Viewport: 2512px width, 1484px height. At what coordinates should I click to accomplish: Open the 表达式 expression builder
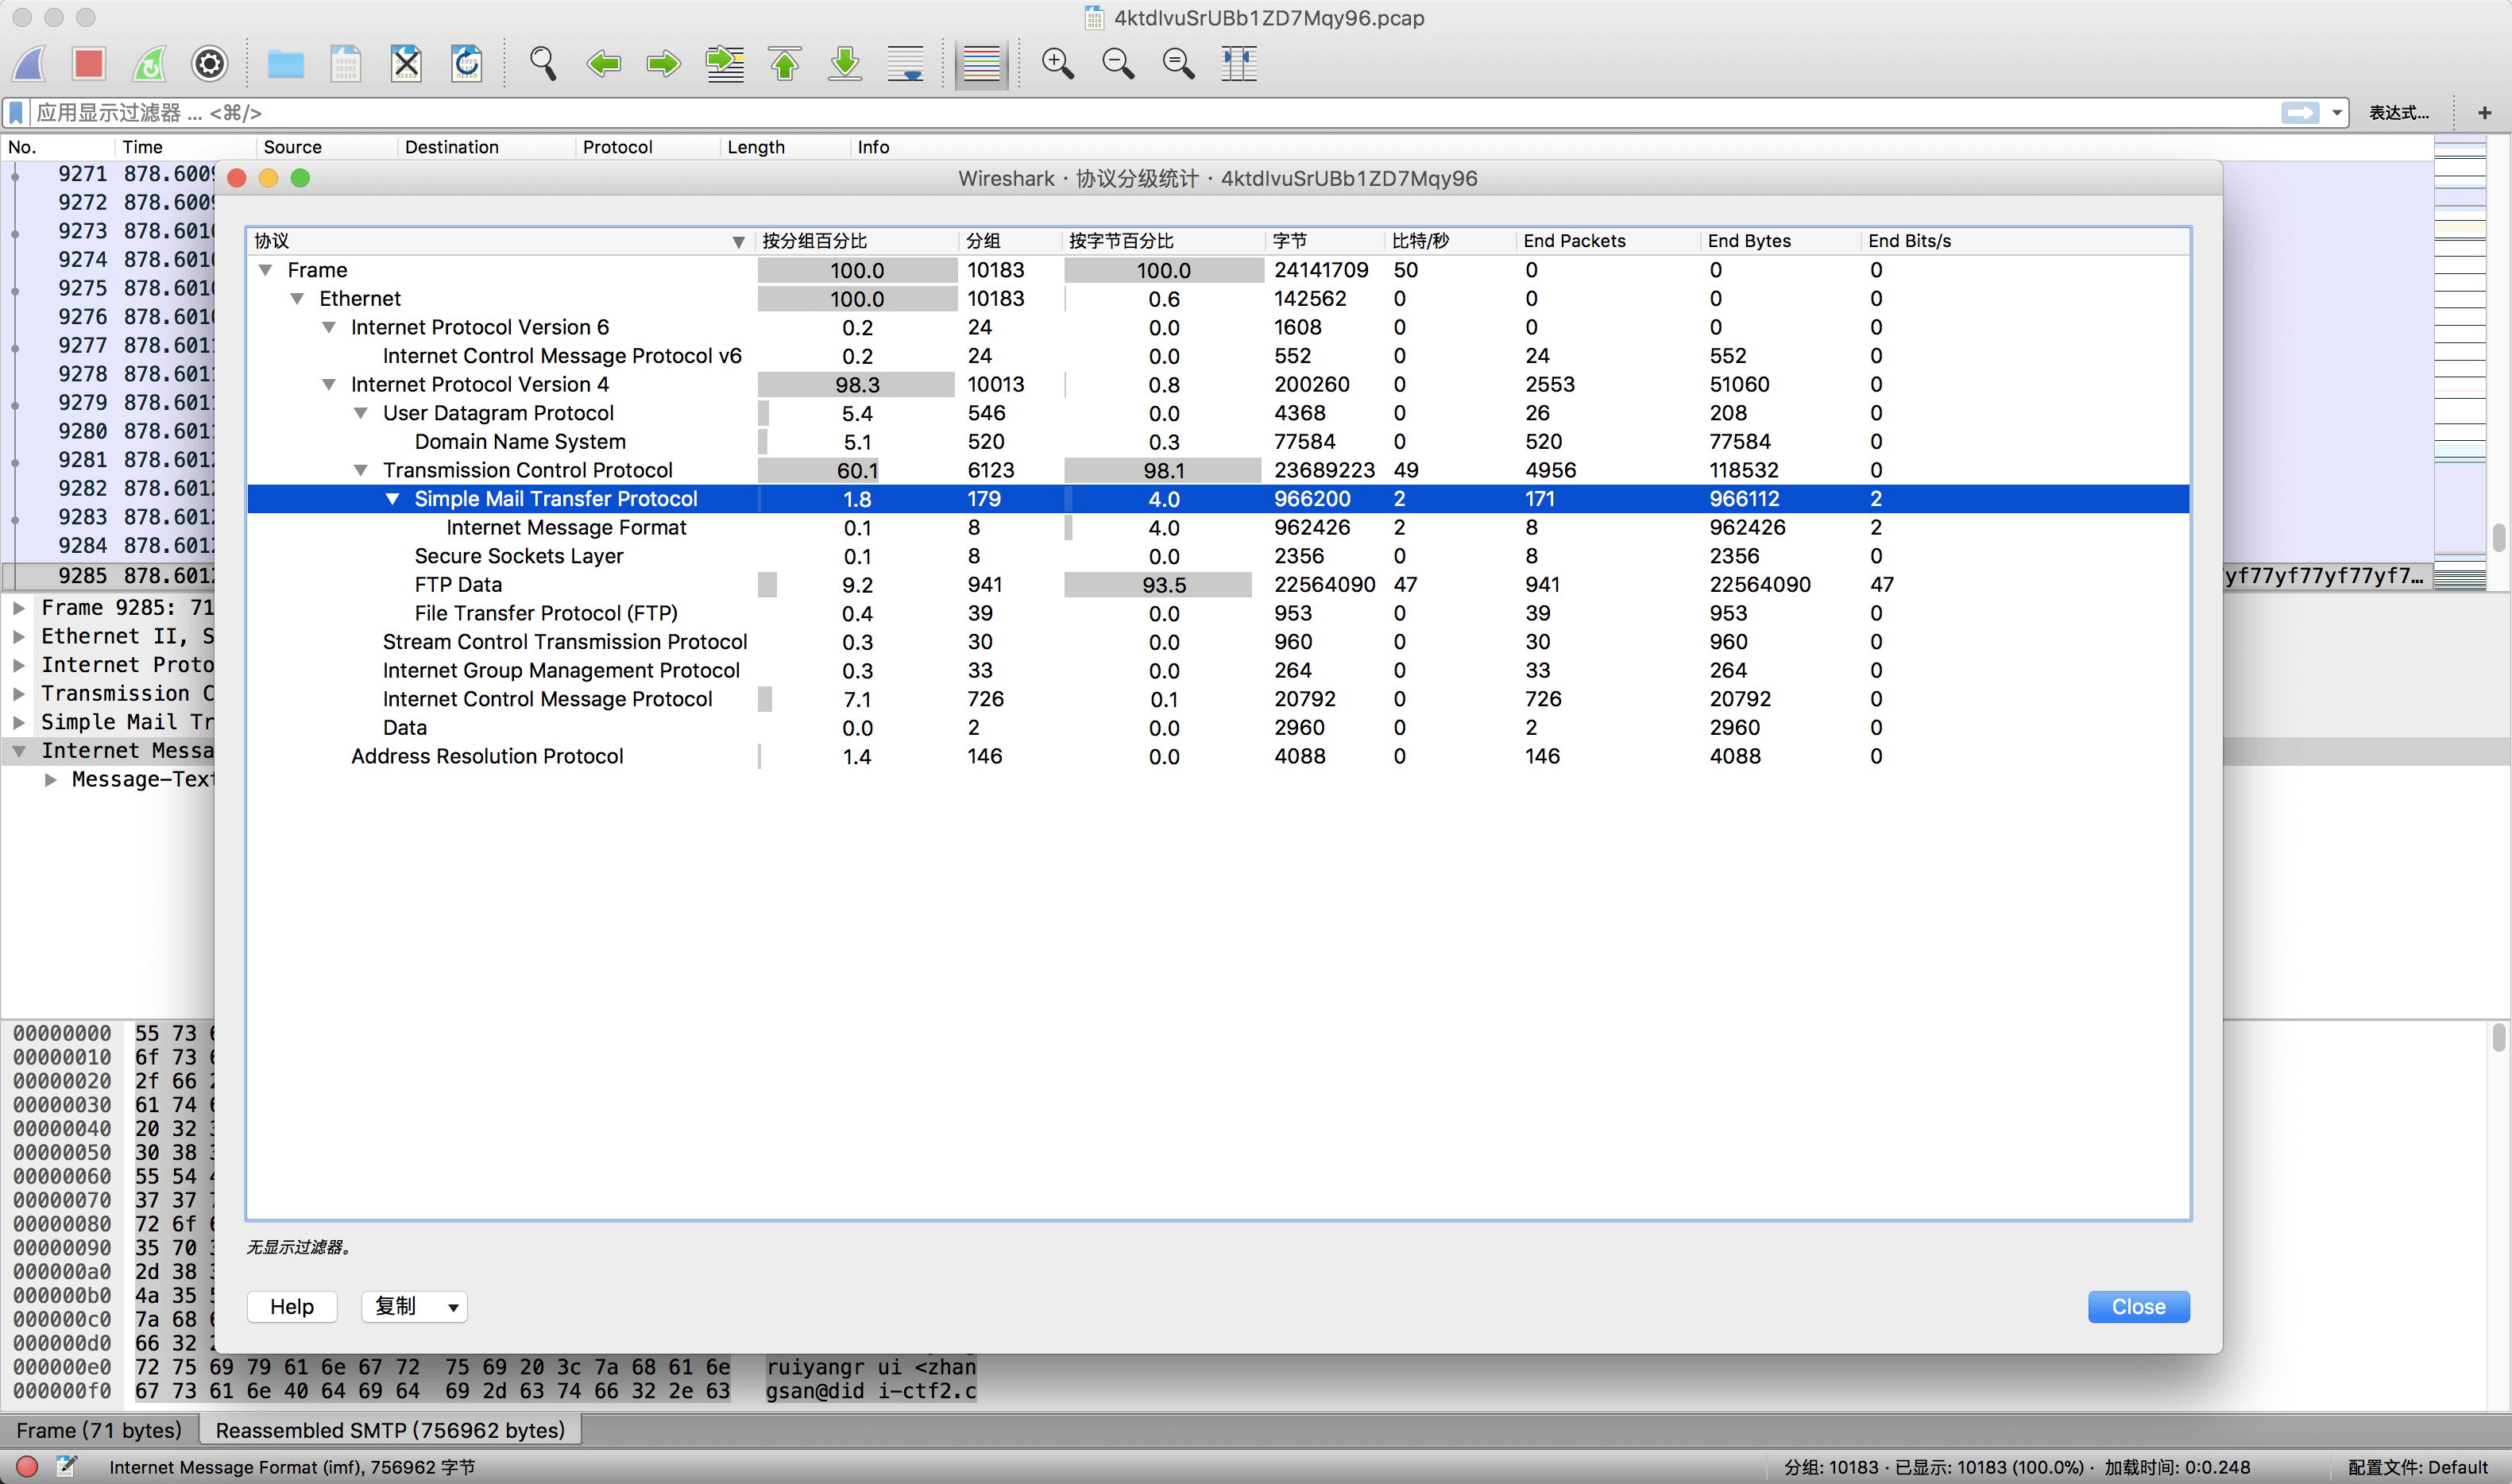pyautogui.click(x=2398, y=113)
